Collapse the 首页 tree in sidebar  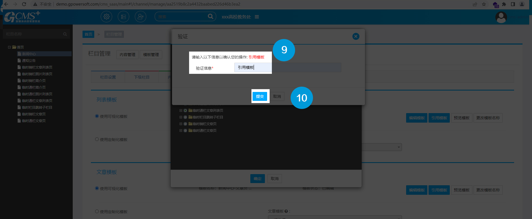(9, 47)
